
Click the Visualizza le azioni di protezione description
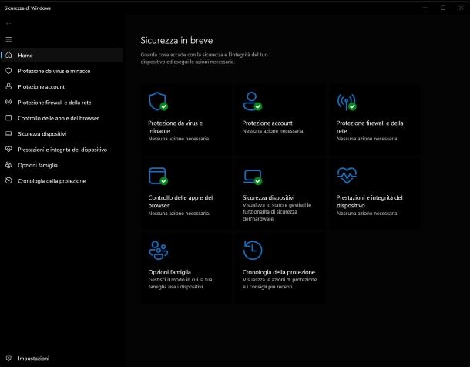pos(280,283)
